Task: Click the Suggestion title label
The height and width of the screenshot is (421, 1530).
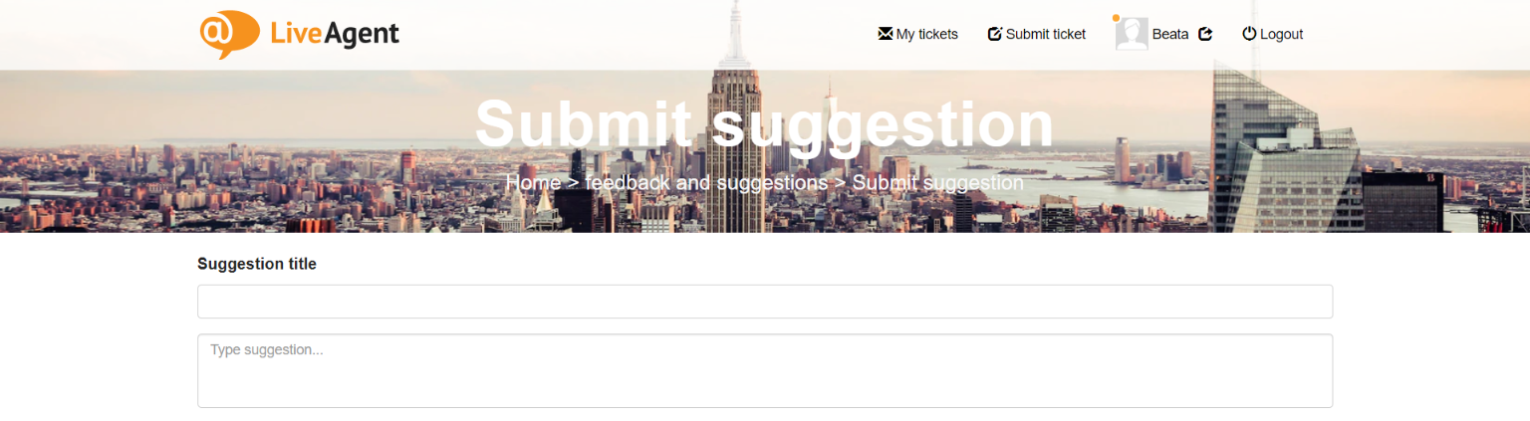Action: pos(257,264)
